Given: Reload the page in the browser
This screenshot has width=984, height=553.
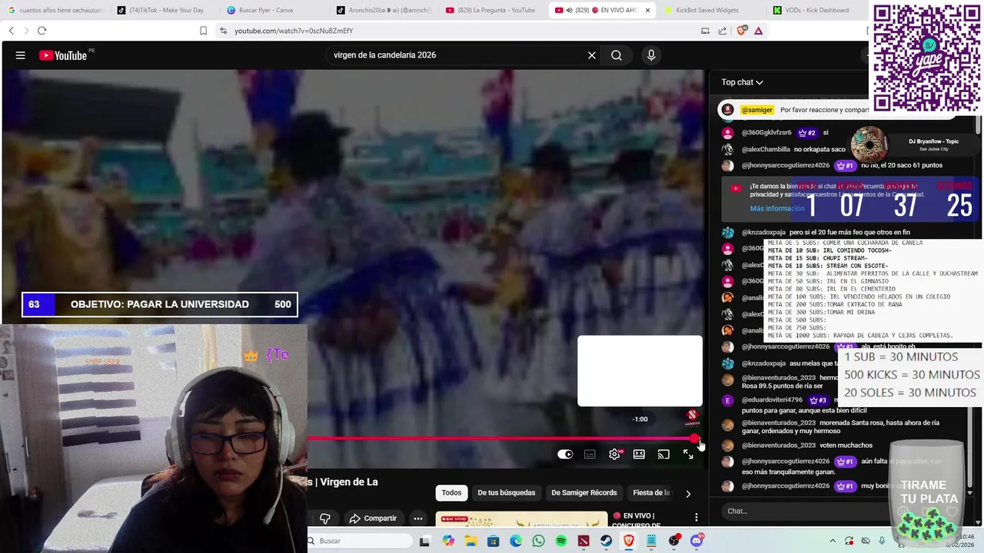Looking at the screenshot, I should click(x=42, y=31).
